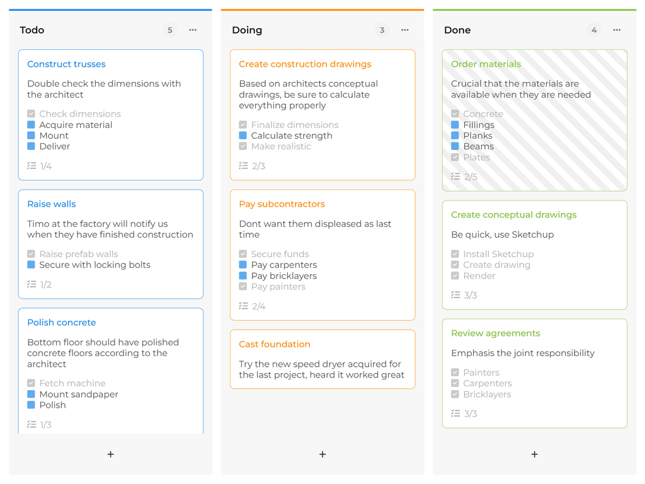Open the Doing column more menu

click(x=404, y=30)
